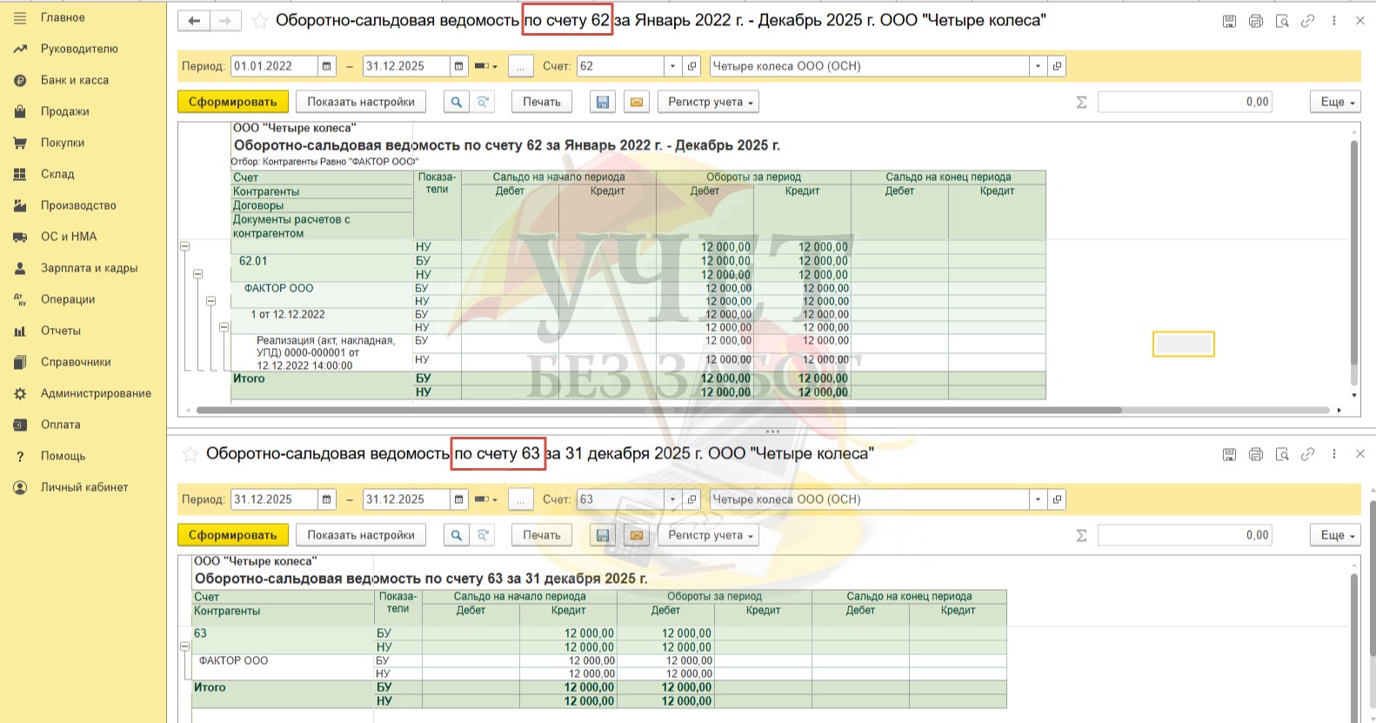Add account 62 report to favorites star
1376x723 pixels.
point(259,21)
